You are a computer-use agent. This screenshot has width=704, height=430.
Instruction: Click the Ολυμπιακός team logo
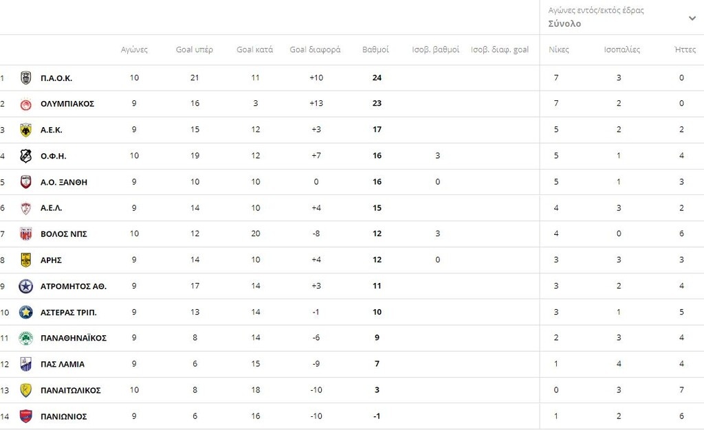point(25,104)
